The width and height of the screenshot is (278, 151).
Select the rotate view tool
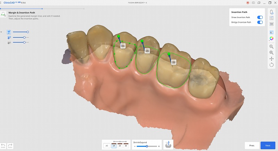[x=271, y=65]
